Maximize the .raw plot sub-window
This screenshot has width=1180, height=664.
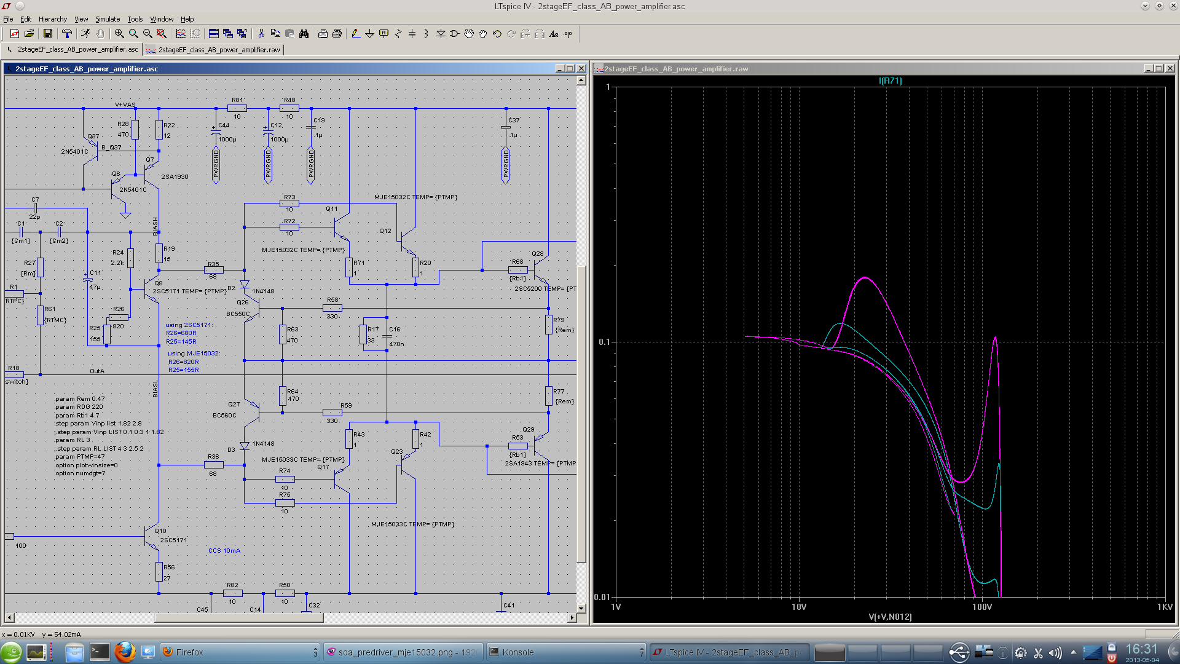coord(1158,68)
